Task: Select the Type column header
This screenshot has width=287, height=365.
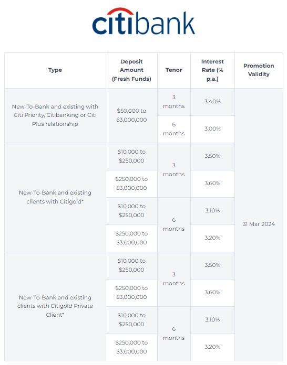Action: pyautogui.click(x=55, y=70)
